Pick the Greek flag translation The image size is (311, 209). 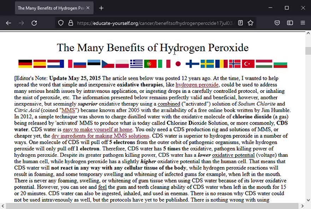(x=136, y=64)
